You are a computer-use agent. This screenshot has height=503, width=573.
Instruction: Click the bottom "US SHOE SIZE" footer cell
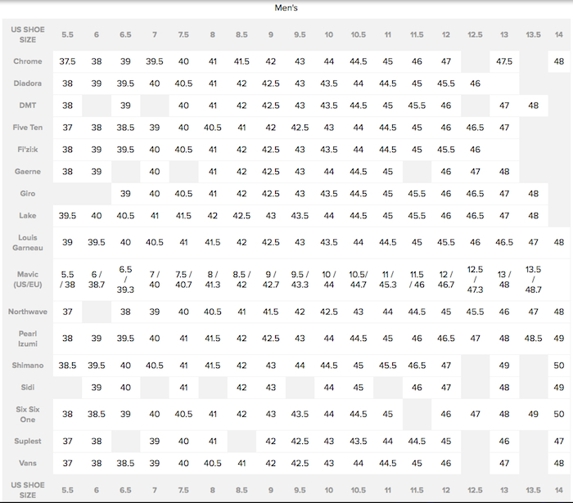pos(28,490)
